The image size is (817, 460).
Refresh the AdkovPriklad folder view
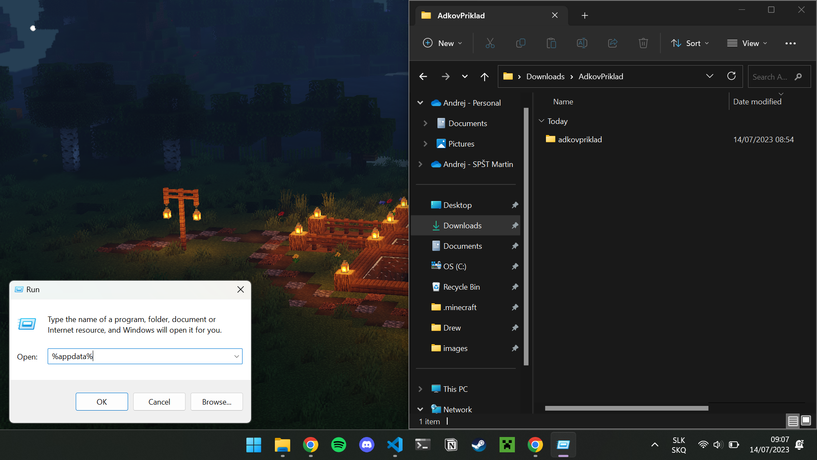(731, 76)
